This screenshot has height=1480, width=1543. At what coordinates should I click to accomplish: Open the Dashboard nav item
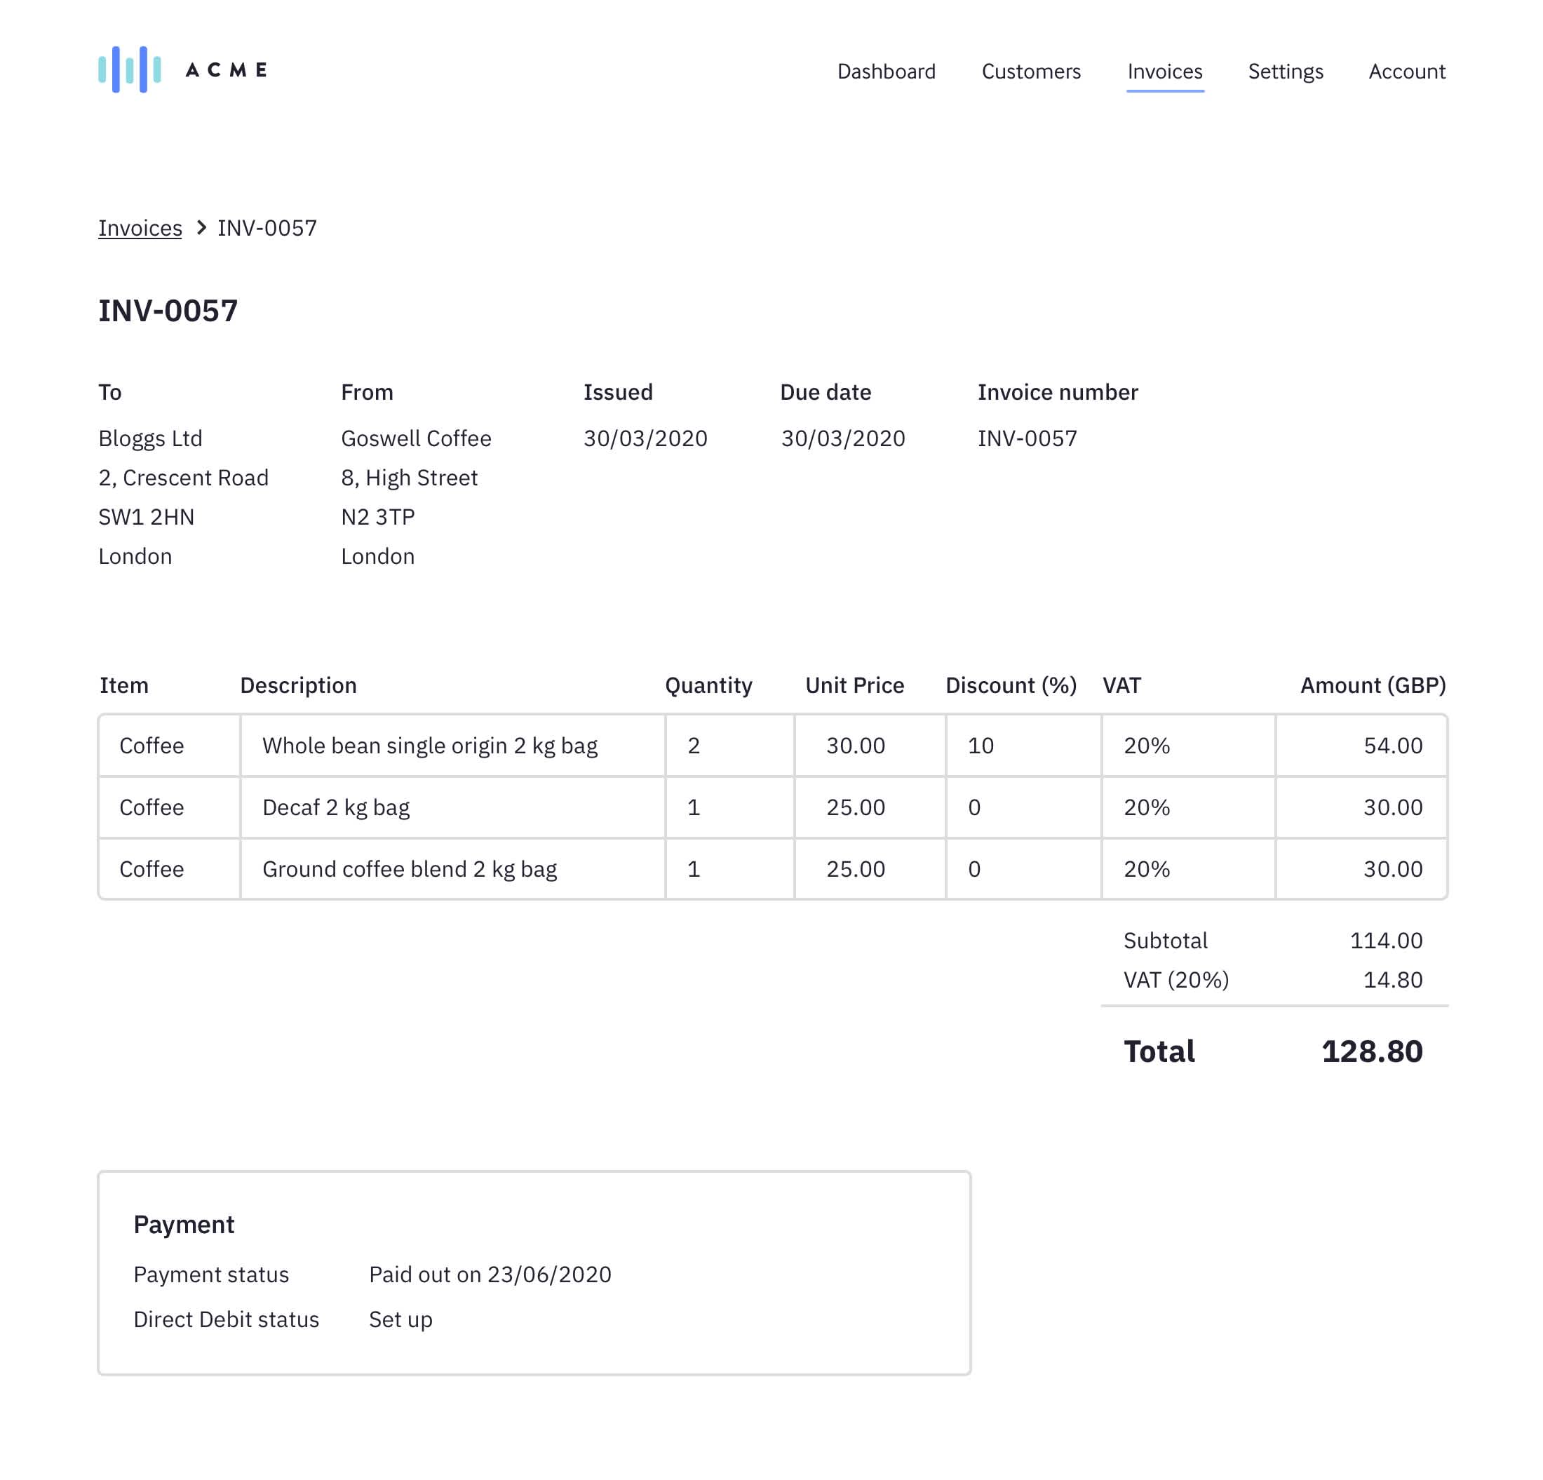click(x=886, y=72)
